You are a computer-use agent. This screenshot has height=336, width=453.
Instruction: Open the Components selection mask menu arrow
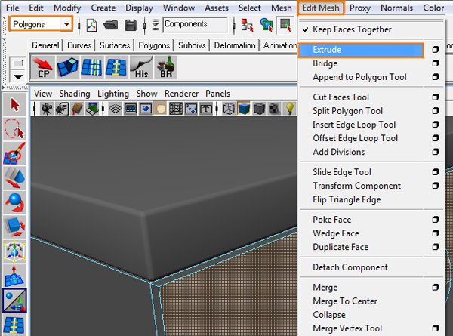pos(155,25)
